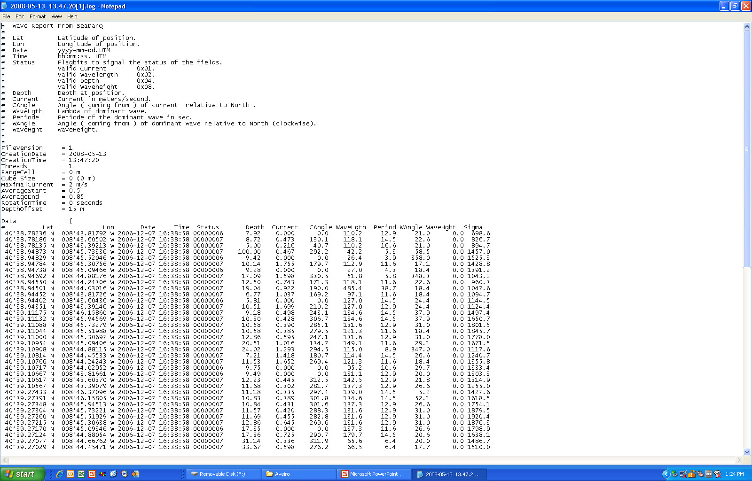Open Outlook from the Quick Launch bar
The width and height of the screenshot is (752, 481).
coord(70,474)
